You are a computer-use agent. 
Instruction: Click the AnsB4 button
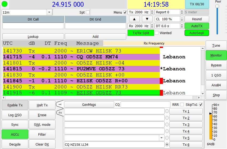point(216,85)
